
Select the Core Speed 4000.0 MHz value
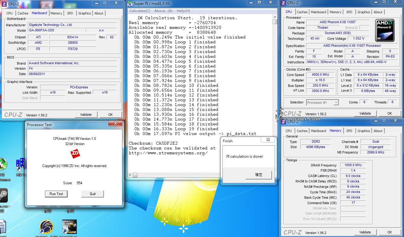[321, 75]
